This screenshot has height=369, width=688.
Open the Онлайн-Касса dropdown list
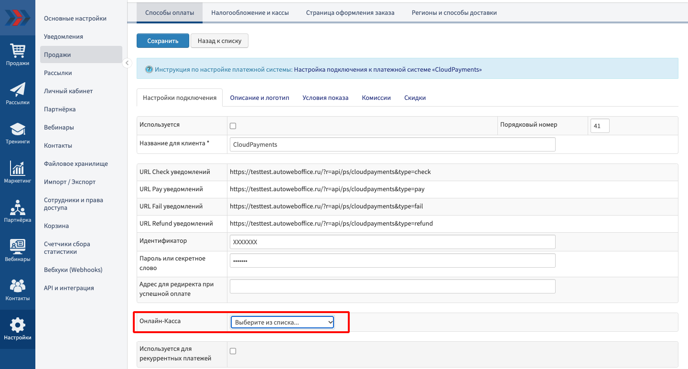point(282,323)
